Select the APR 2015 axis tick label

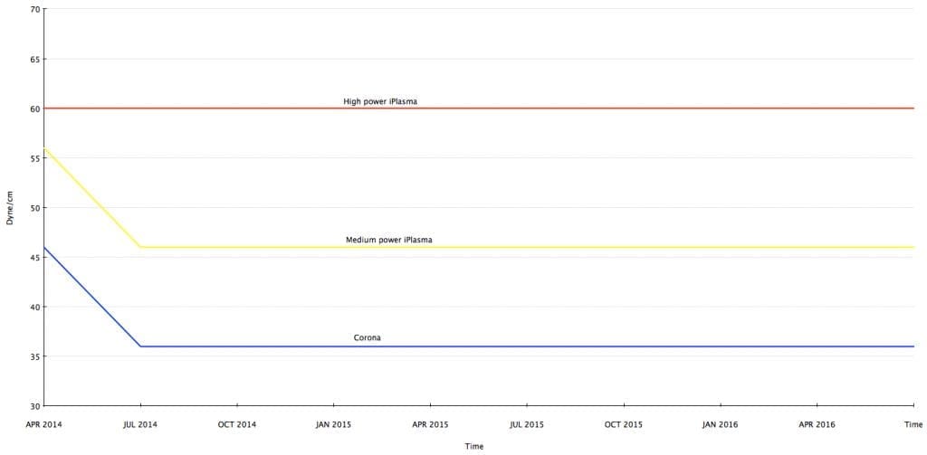tap(430, 425)
